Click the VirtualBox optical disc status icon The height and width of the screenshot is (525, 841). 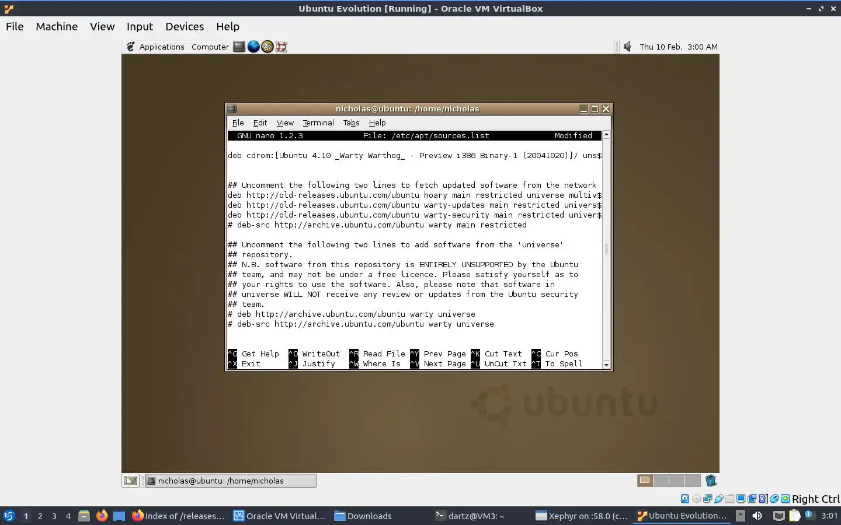[x=696, y=499]
